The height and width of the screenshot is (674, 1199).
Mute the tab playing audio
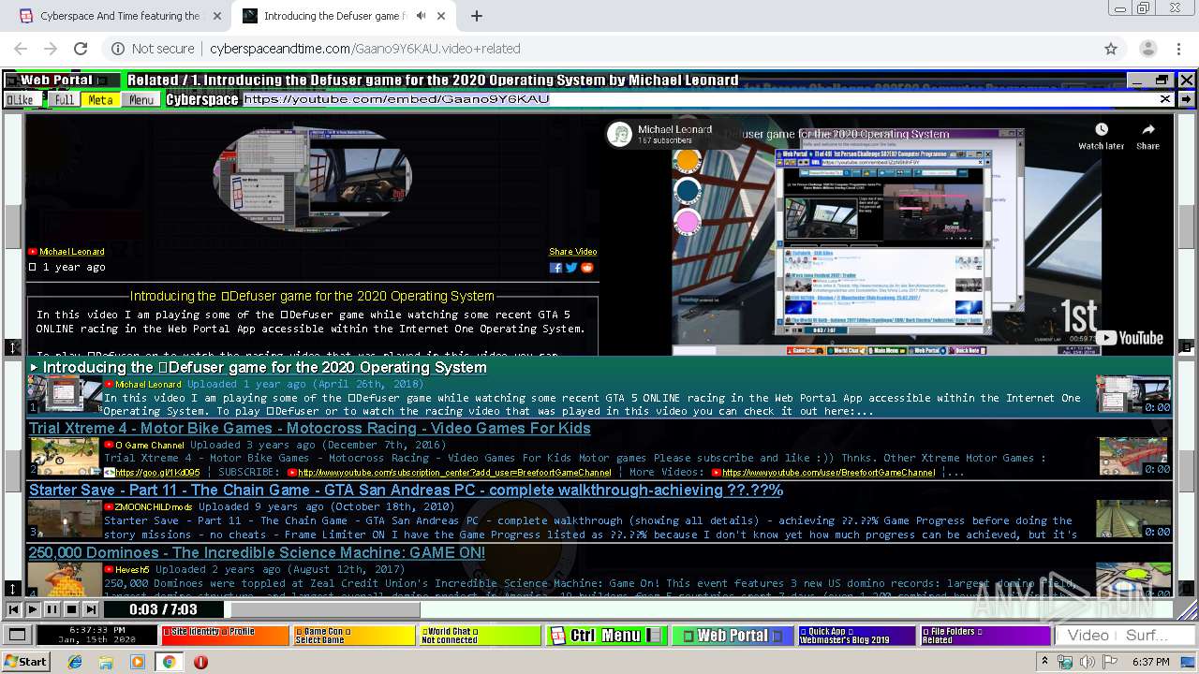421,16
